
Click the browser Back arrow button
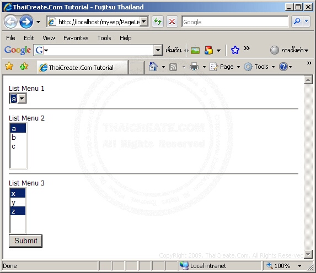point(10,21)
